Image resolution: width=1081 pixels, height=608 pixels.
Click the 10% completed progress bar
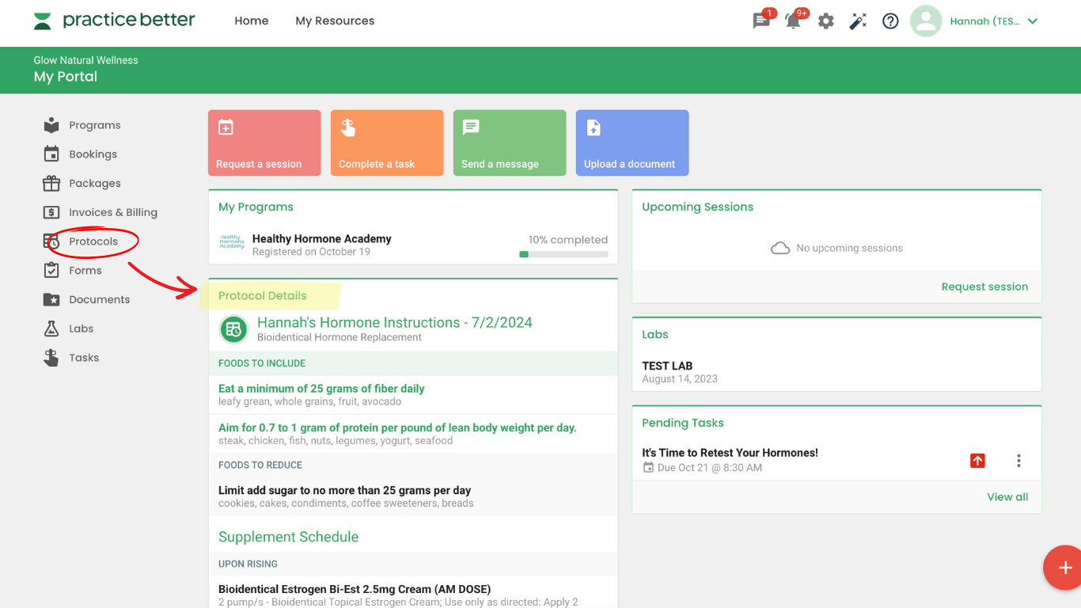coord(563,254)
